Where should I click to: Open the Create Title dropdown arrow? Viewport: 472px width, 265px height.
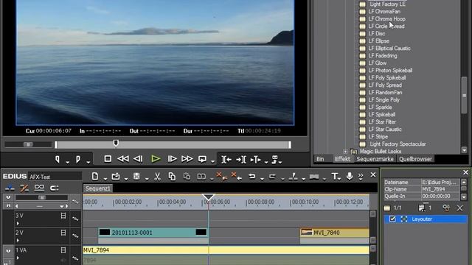[x=339, y=179]
